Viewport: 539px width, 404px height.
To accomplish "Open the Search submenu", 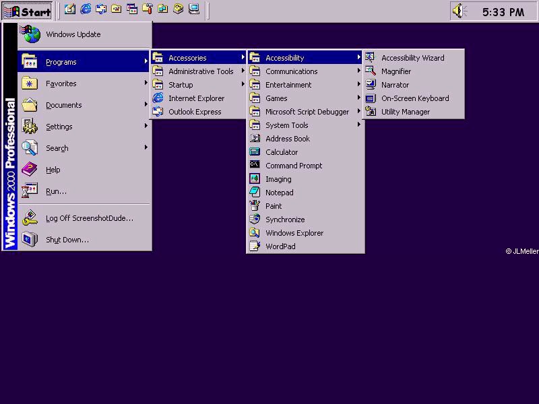I will tap(85, 148).
